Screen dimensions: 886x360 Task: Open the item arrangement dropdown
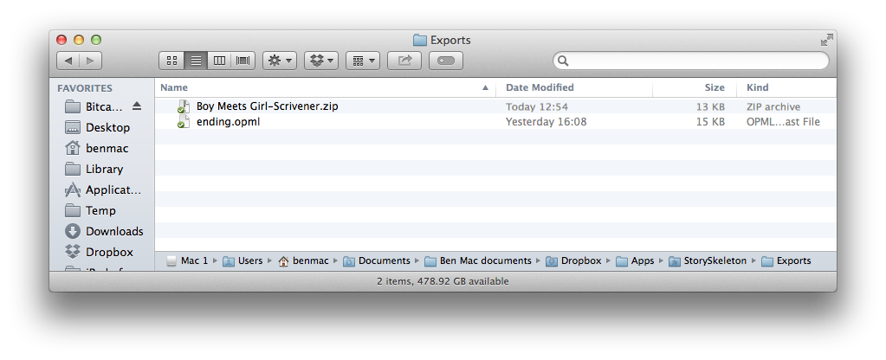coord(362,61)
